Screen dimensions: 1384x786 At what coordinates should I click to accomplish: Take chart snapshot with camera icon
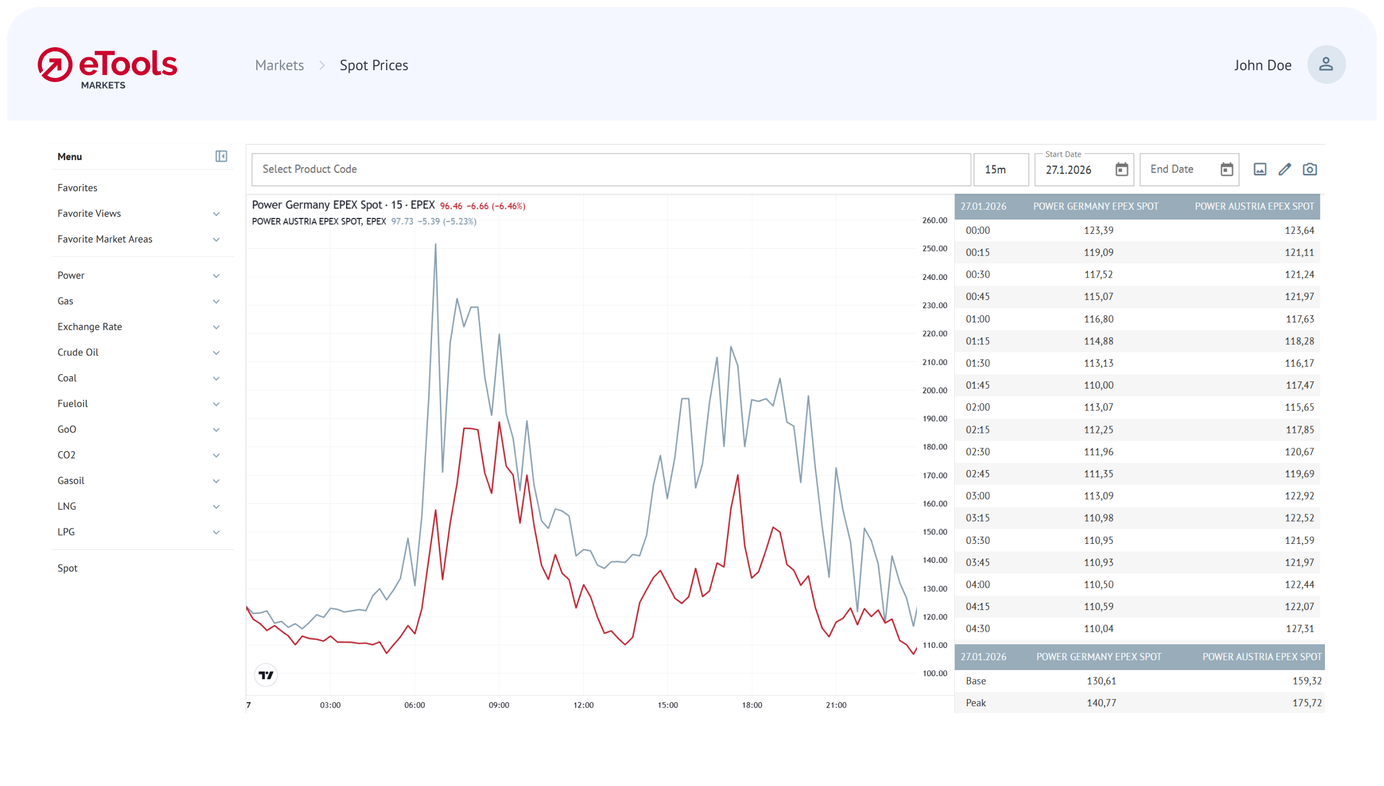(x=1310, y=170)
